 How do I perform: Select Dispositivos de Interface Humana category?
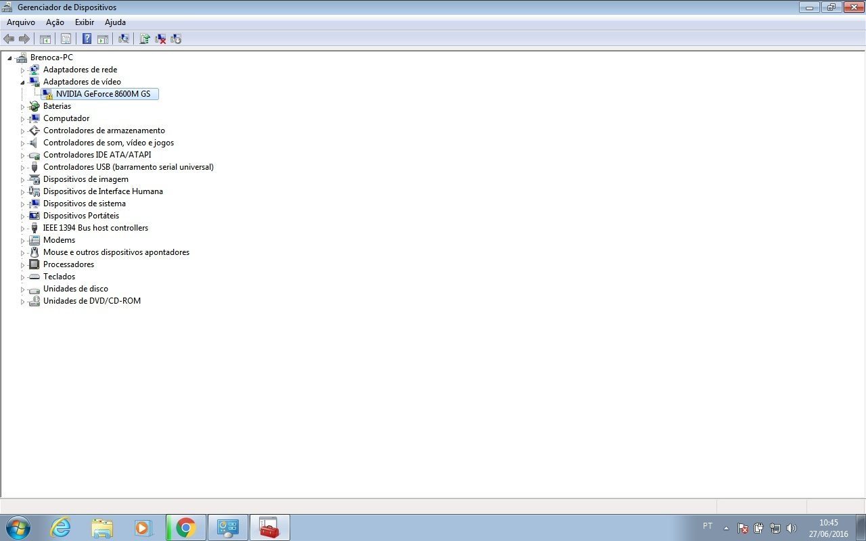pos(103,191)
